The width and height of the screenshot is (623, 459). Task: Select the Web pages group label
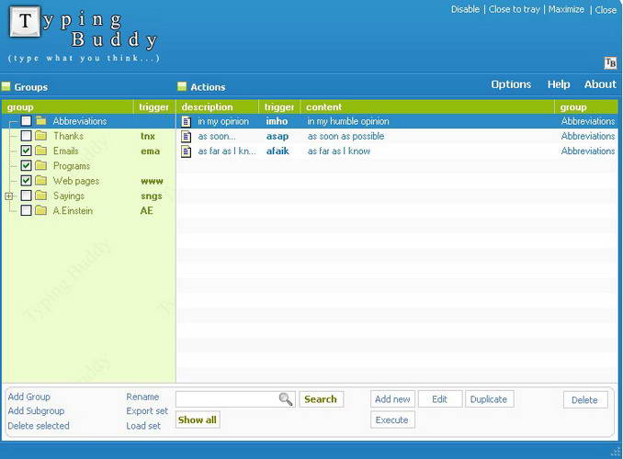pos(76,181)
